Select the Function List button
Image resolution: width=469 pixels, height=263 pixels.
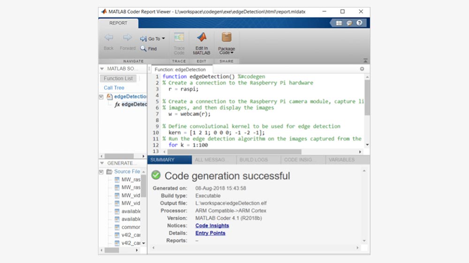click(x=118, y=79)
